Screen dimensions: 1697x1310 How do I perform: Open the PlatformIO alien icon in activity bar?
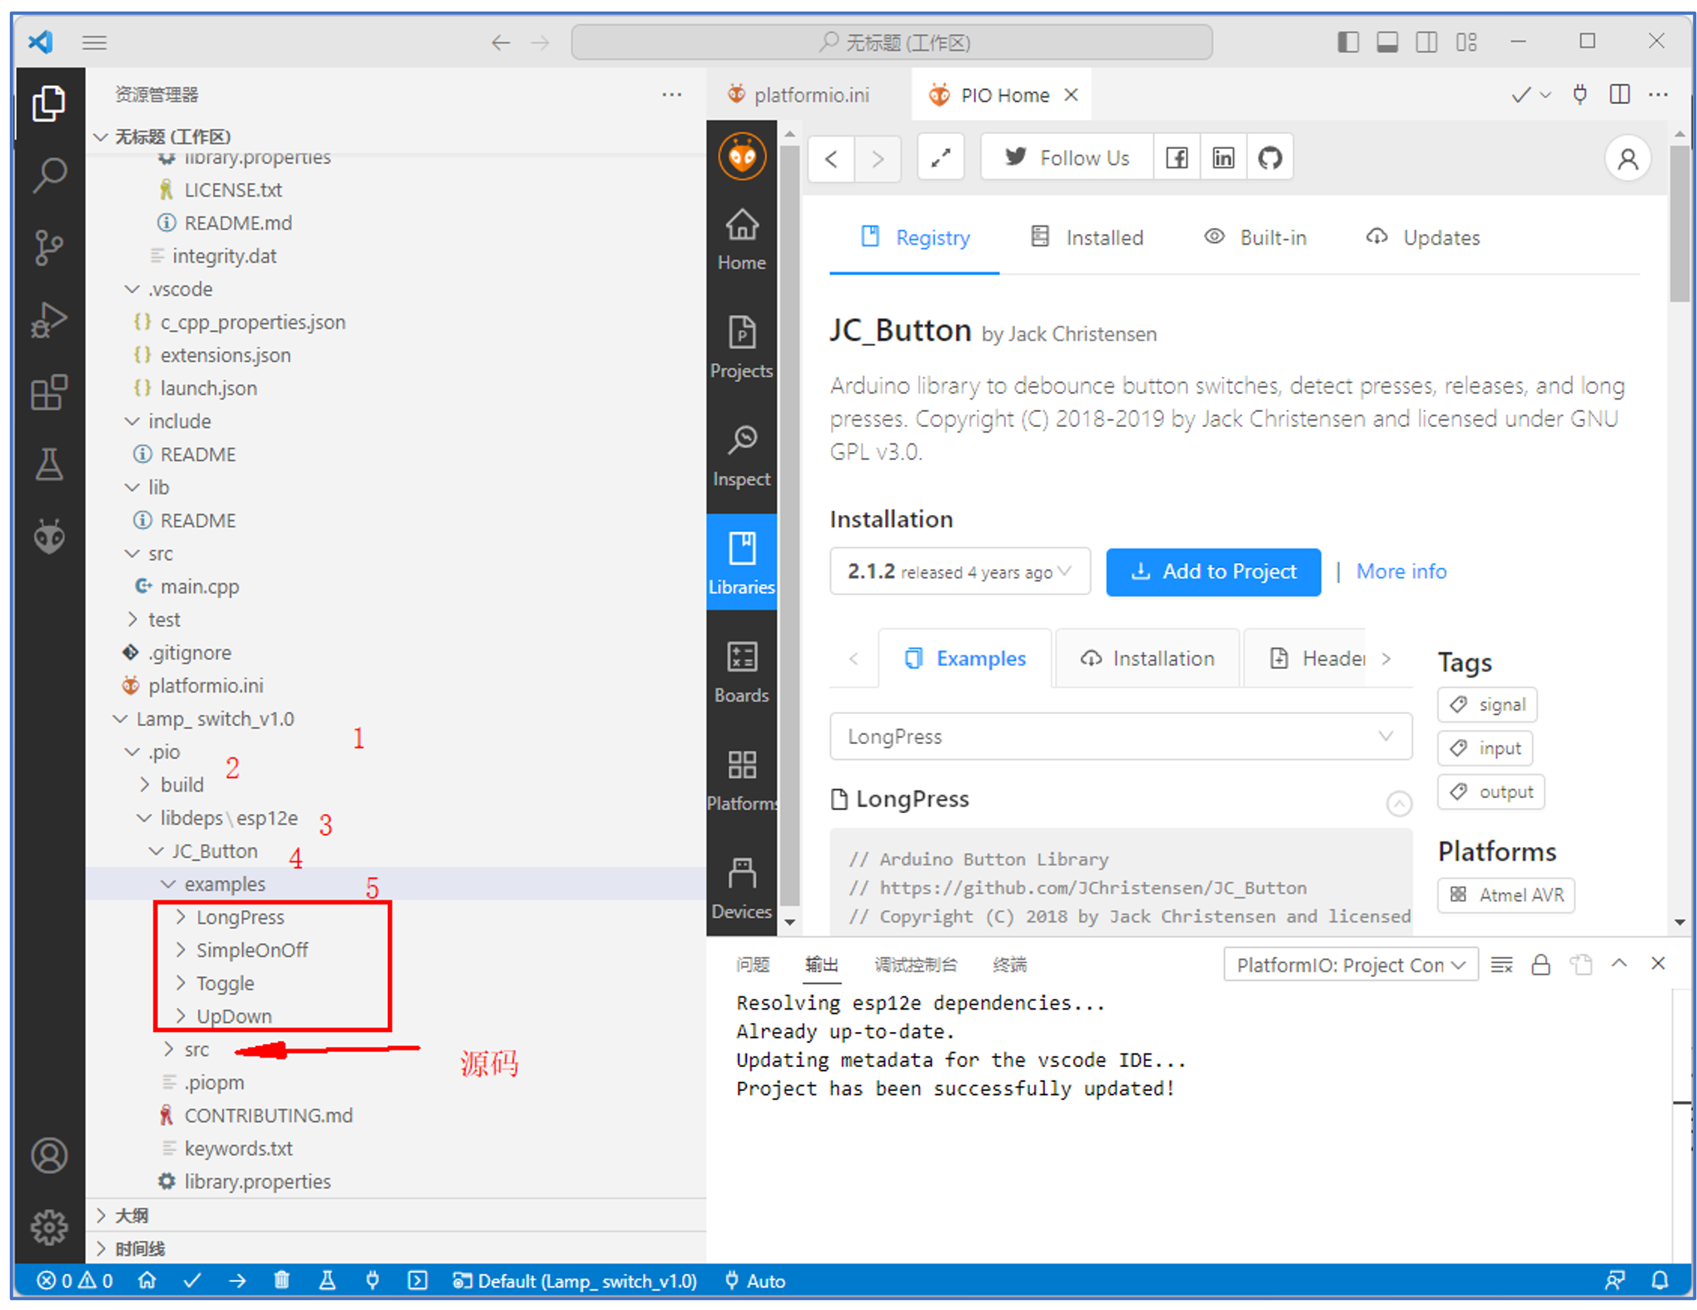49,537
